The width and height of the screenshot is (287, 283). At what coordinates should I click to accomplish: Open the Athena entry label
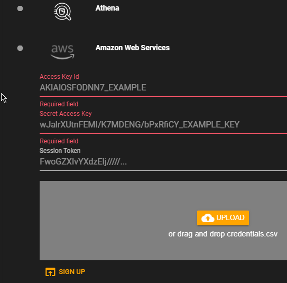click(107, 8)
